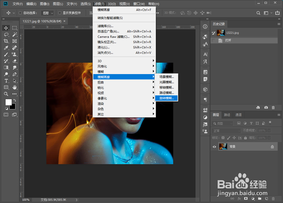Screen dimensions: 283x203
Task: Open the 图像(I) menu
Action: [45, 4]
